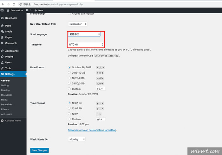Click the Media library icon
Viewport: 222px width, 155px height.
pos(2,32)
